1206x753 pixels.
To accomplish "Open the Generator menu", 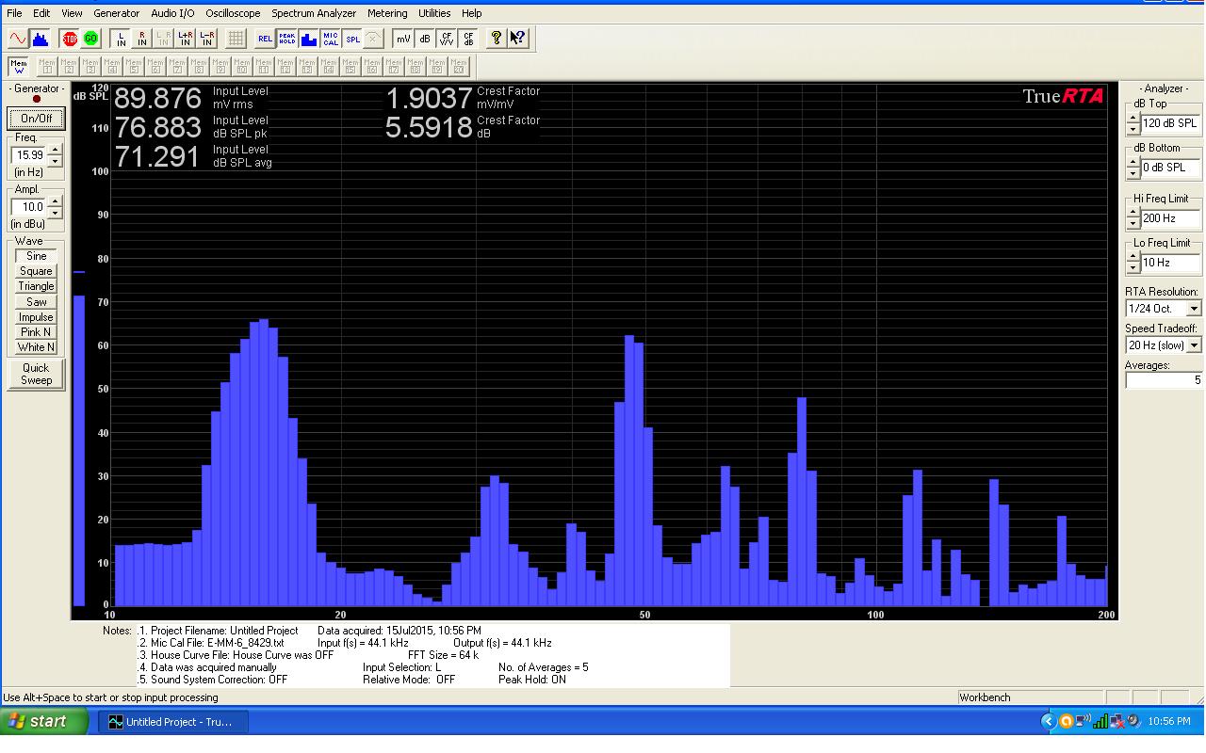I will (117, 13).
